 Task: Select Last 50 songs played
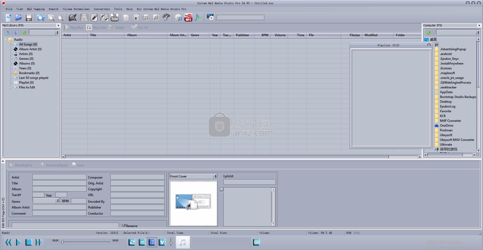click(34, 78)
